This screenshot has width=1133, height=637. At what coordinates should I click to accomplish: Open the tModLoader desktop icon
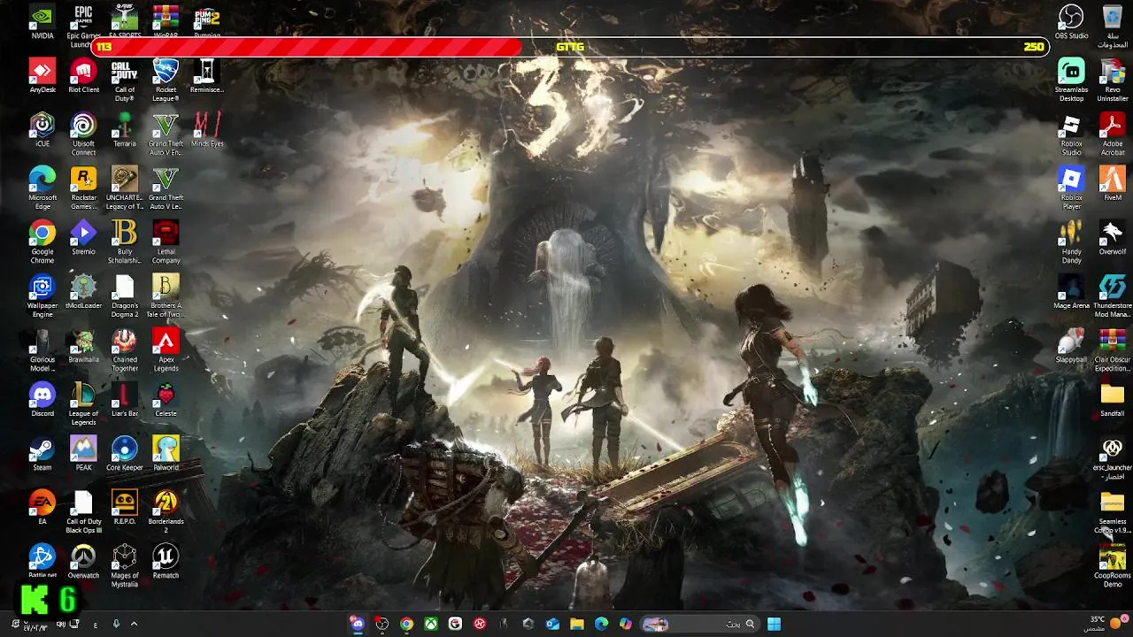pos(83,292)
